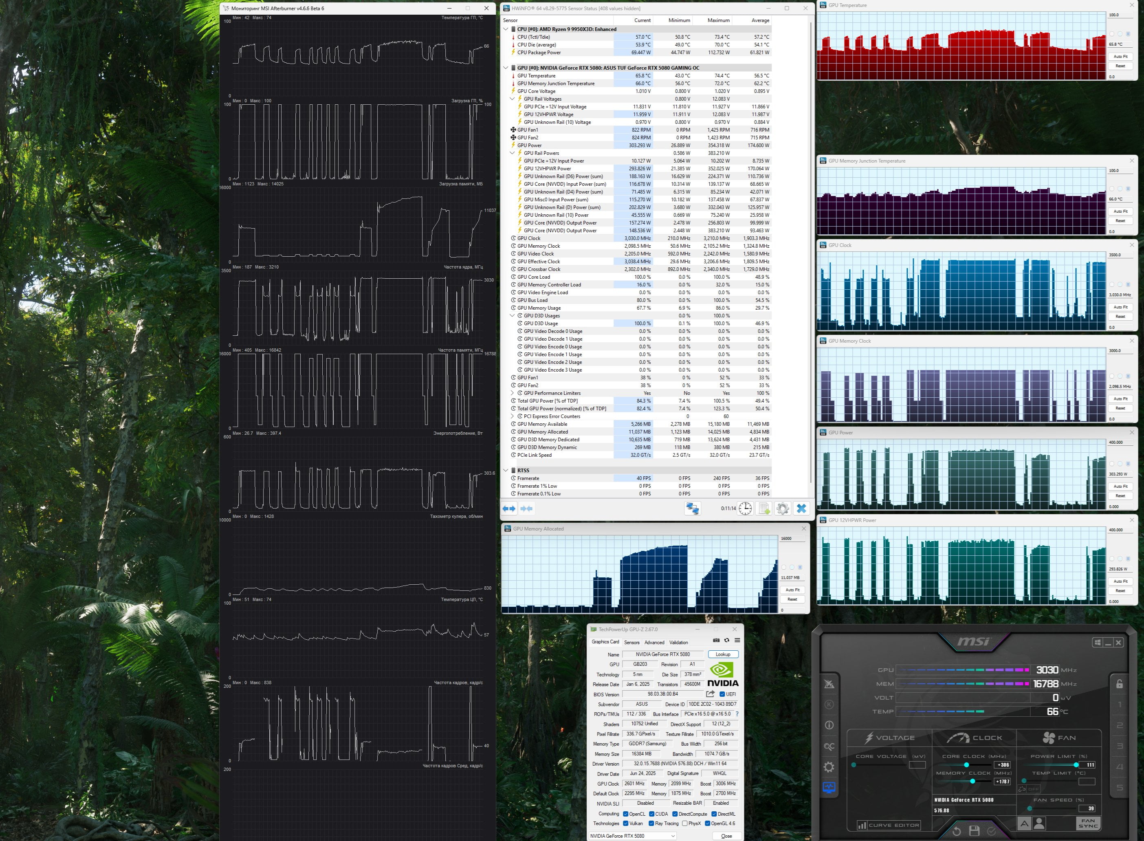Expand the GPU Performance Limiters row
Screen dimensions: 1144x841
pyautogui.click(x=513, y=393)
